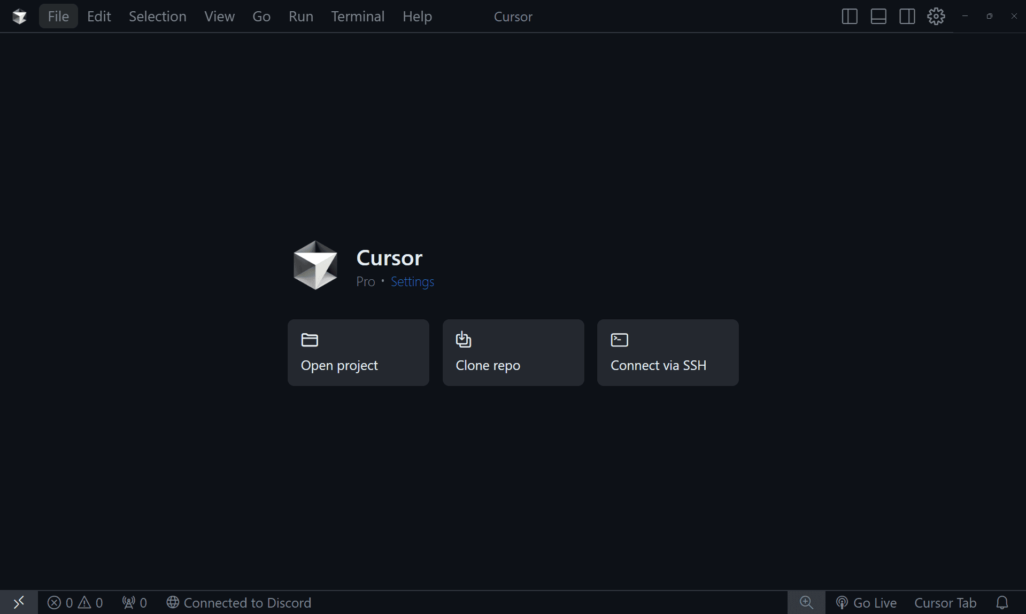Click the ports indicator in the status bar

click(134, 603)
